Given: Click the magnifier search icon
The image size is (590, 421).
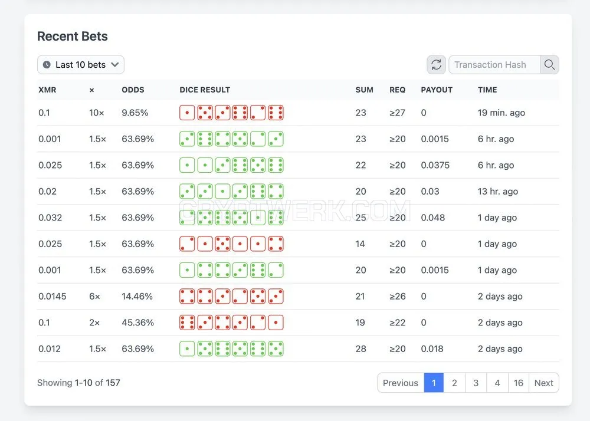Looking at the screenshot, I should point(549,65).
